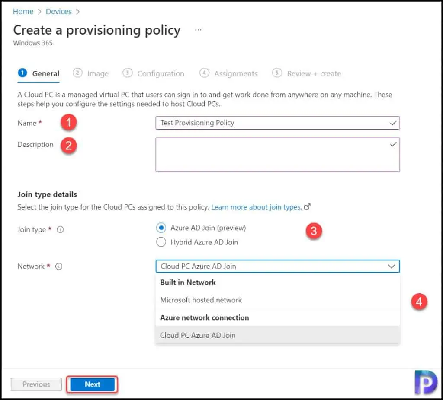Click the Previous button
443x400 pixels.
pos(36,384)
